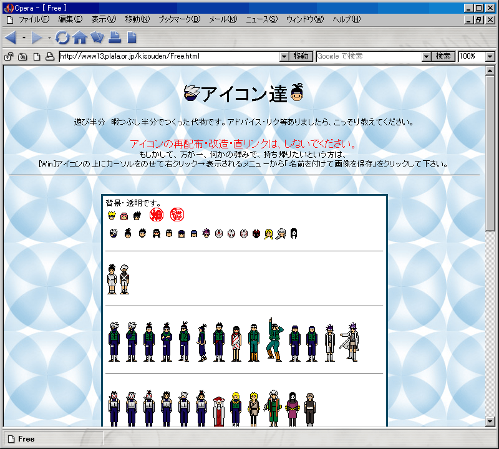Viewport: 499px width, 449px height.
Task: Click the Kakashi head icon left of title
Action: click(191, 94)
